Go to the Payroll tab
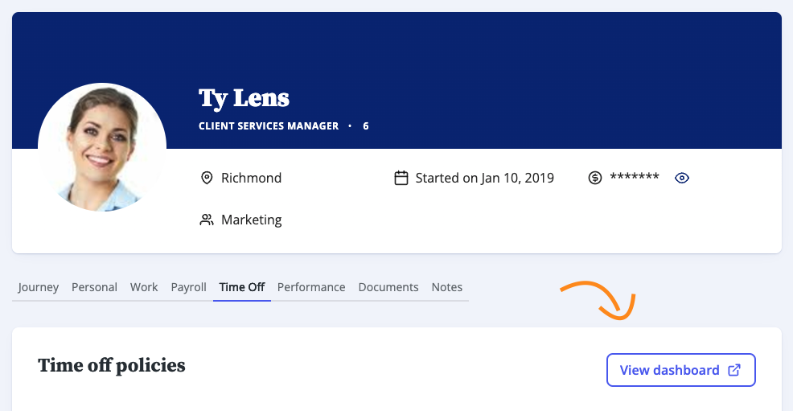This screenshot has height=411, width=793. 189,287
